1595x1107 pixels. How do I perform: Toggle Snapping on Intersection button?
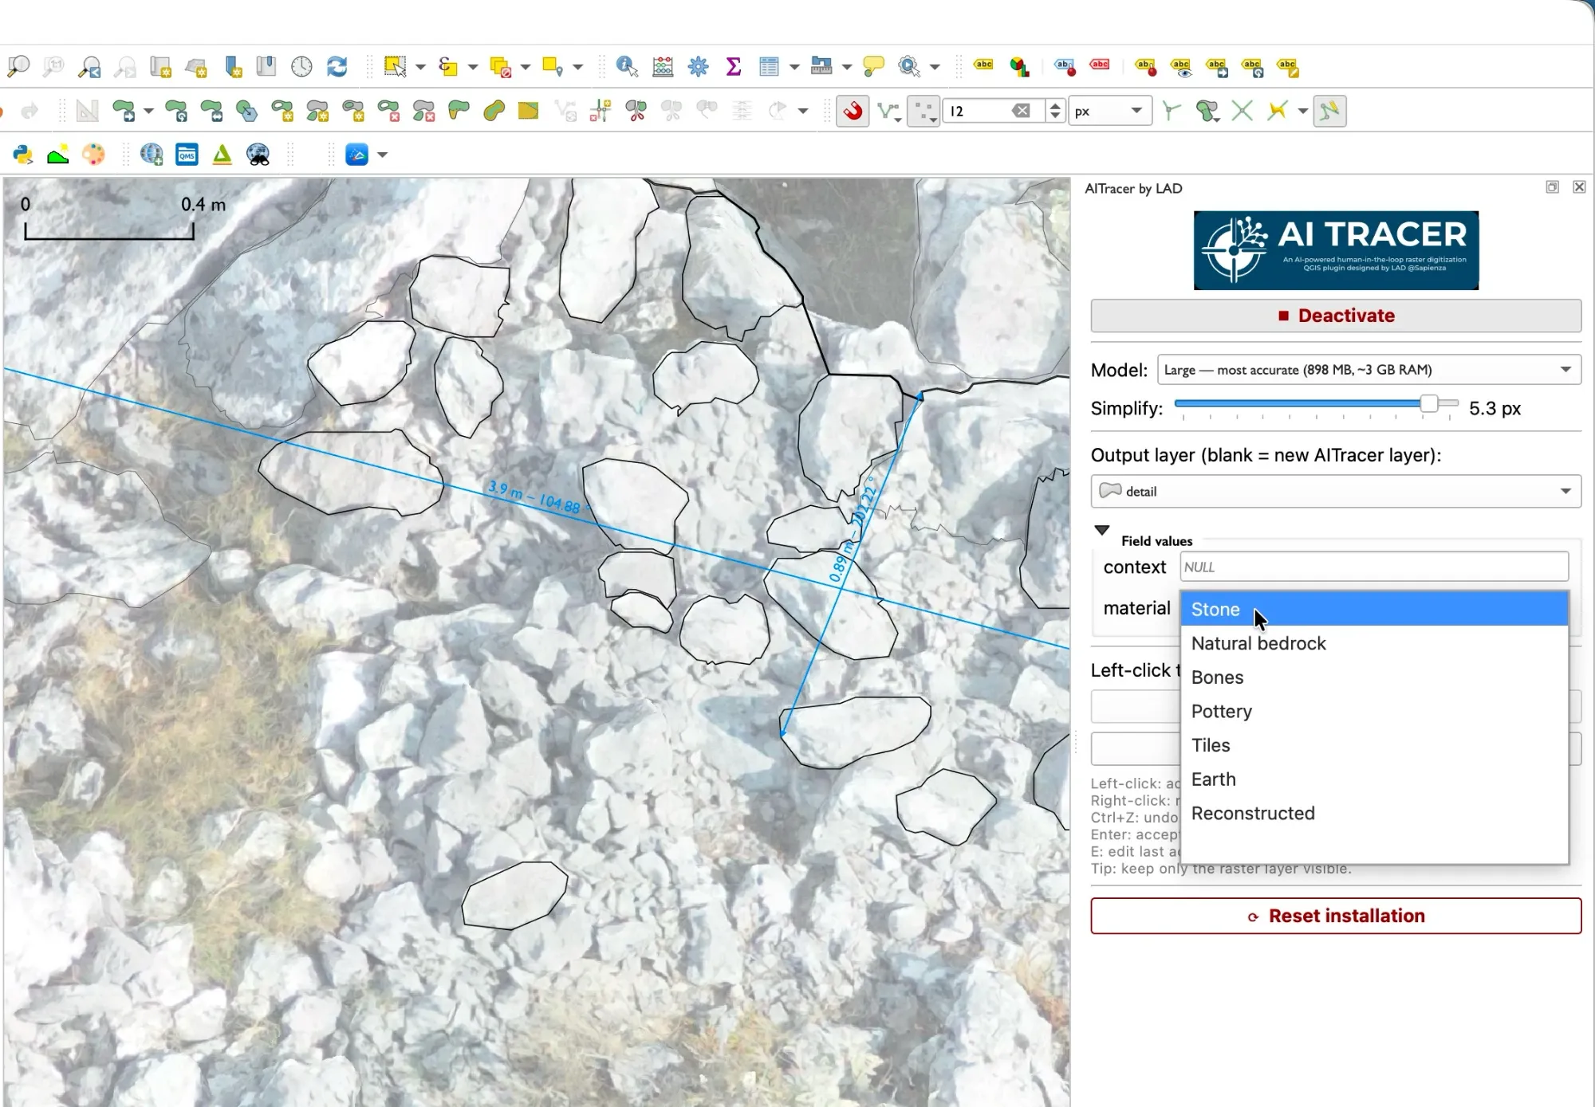point(1243,111)
